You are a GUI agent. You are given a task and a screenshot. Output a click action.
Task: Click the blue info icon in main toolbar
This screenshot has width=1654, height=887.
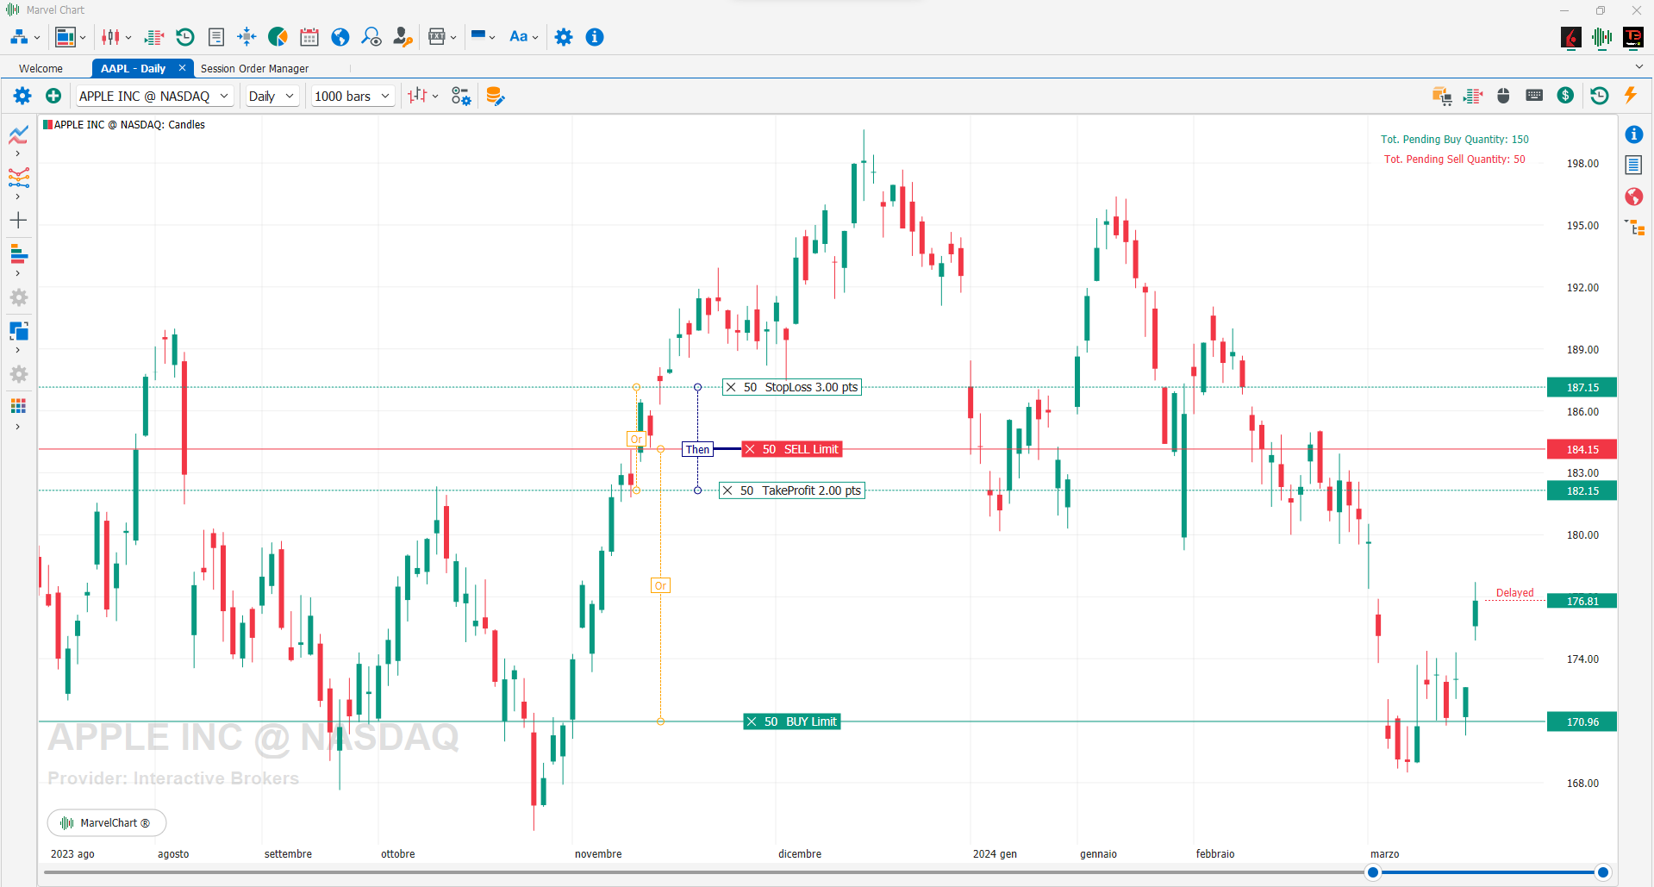595,37
